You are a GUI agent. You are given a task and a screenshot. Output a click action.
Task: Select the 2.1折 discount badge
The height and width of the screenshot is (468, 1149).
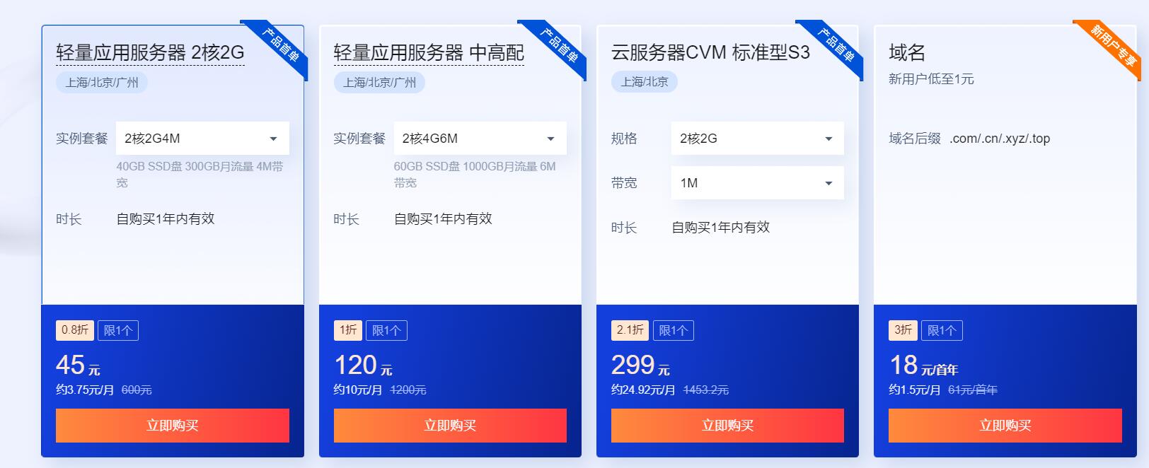coord(630,330)
